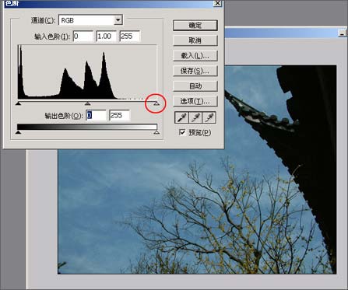Click the 自动 auto button
Viewport: 348px width, 290px height.
(x=195, y=86)
